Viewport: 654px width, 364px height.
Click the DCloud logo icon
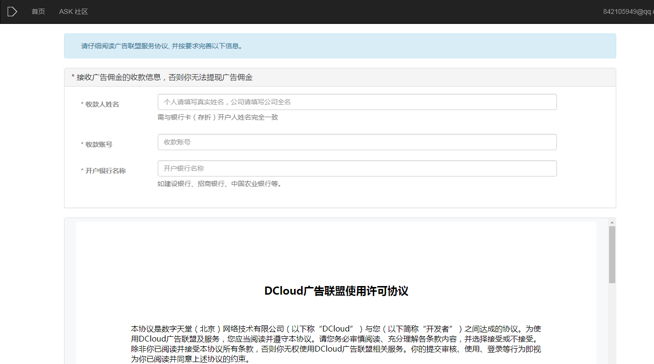[x=12, y=11]
